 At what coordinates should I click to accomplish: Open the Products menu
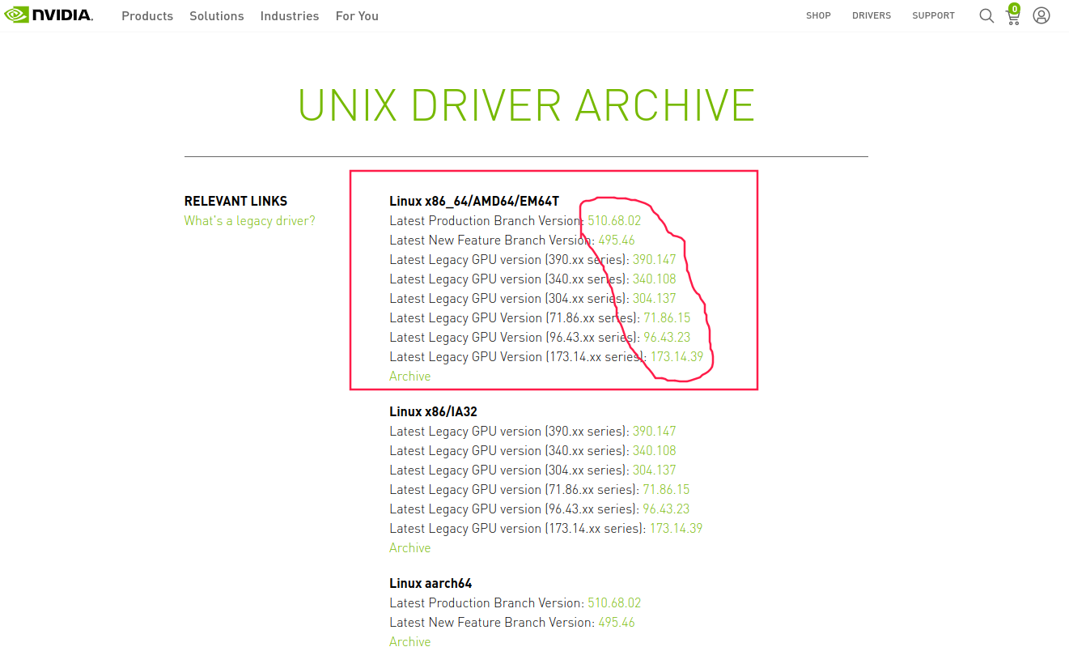point(147,15)
